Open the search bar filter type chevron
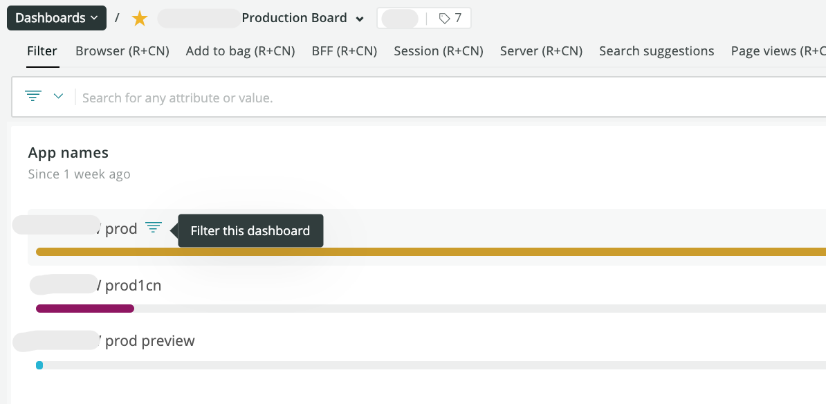826x404 pixels. tap(58, 96)
